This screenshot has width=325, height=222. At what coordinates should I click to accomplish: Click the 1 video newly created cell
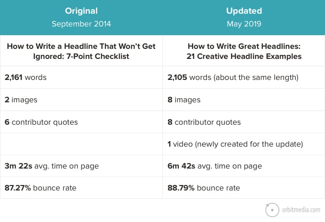tap(244, 144)
